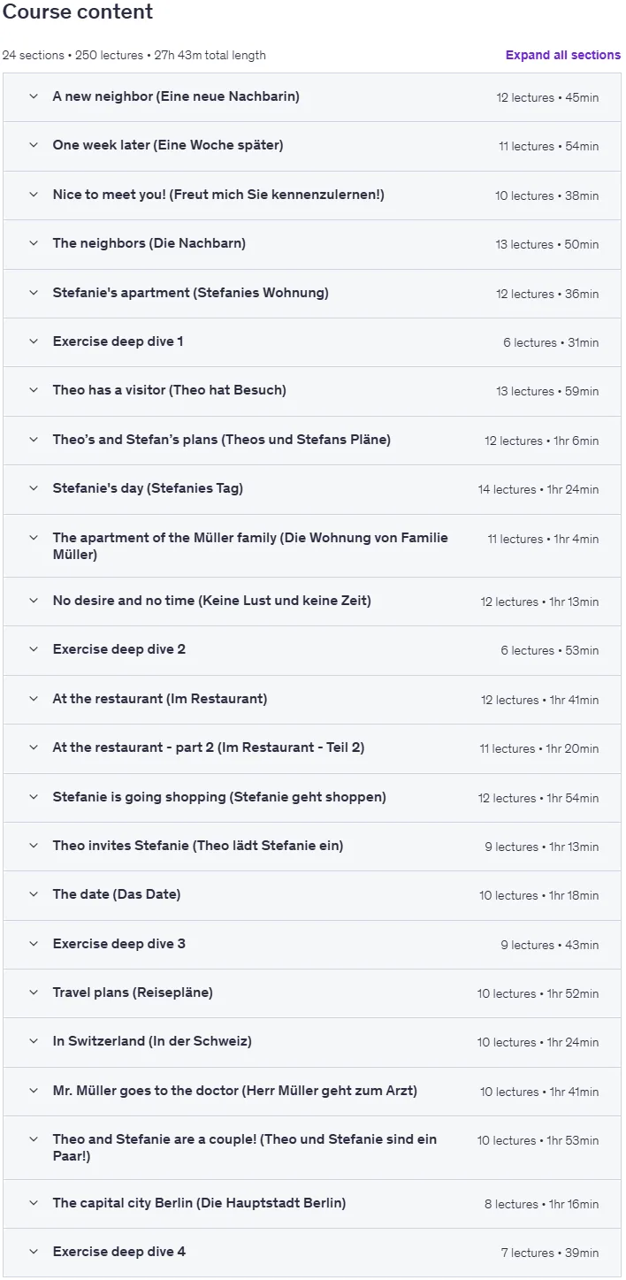Open Theo has a visitor section title
This screenshot has height=1280, width=626.
[x=169, y=390]
